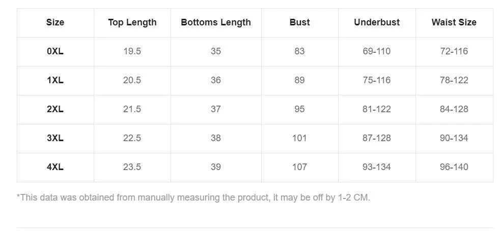Image resolution: width=501 pixels, height=231 pixels.
Task: Click the waist size range 96-140
Action: (x=454, y=167)
